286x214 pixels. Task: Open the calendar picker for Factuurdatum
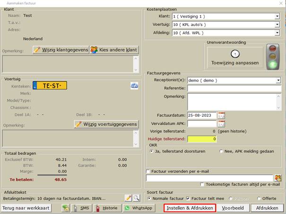[221, 116]
